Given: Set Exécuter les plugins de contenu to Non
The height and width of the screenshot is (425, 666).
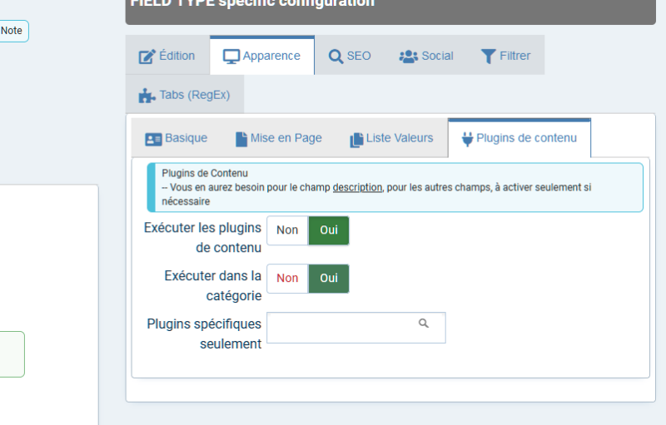Looking at the screenshot, I should (287, 230).
